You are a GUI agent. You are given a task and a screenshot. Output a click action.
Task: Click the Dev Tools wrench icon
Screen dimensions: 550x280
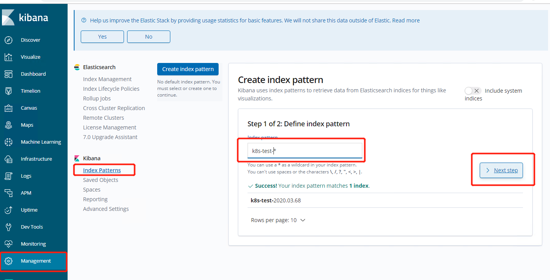point(8,227)
